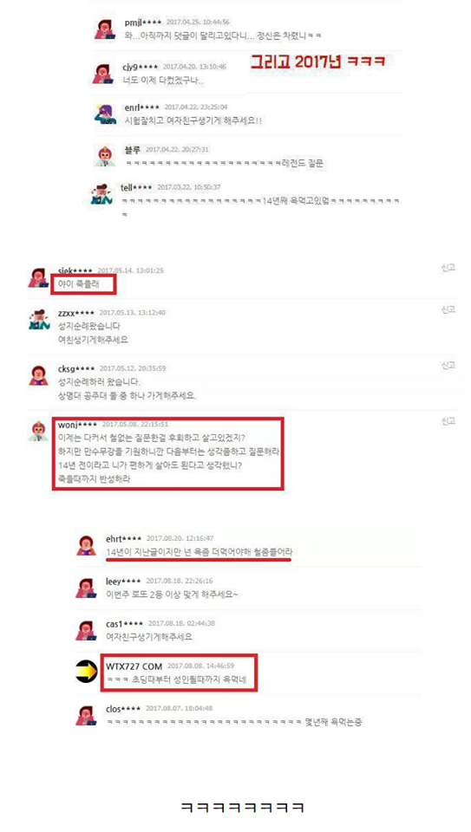Click 신고 link on zzxx**** comment
This screenshot has width=471, height=832.
pos(448,309)
